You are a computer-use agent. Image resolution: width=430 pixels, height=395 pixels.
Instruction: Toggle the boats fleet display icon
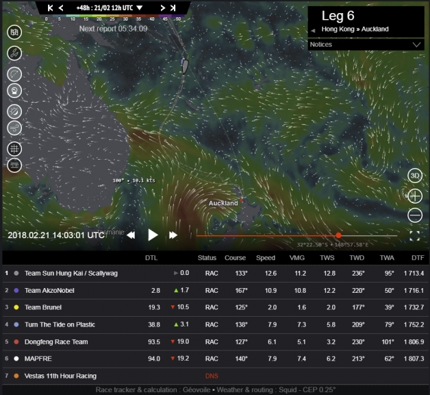(x=14, y=53)
